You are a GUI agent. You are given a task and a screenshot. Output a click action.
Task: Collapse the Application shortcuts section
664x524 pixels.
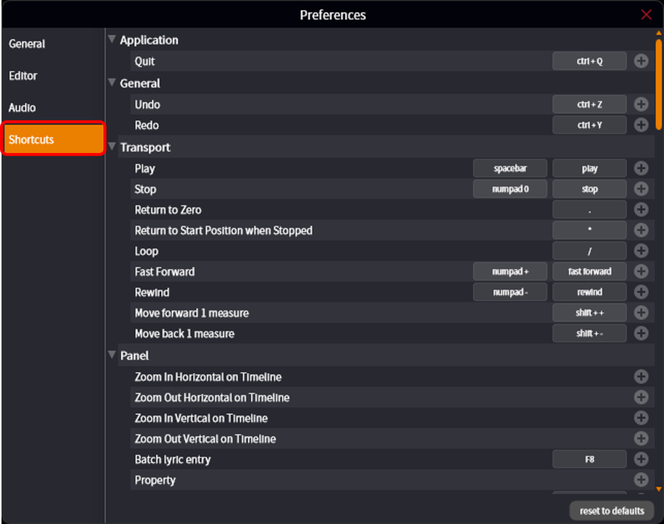pos(112,39)
